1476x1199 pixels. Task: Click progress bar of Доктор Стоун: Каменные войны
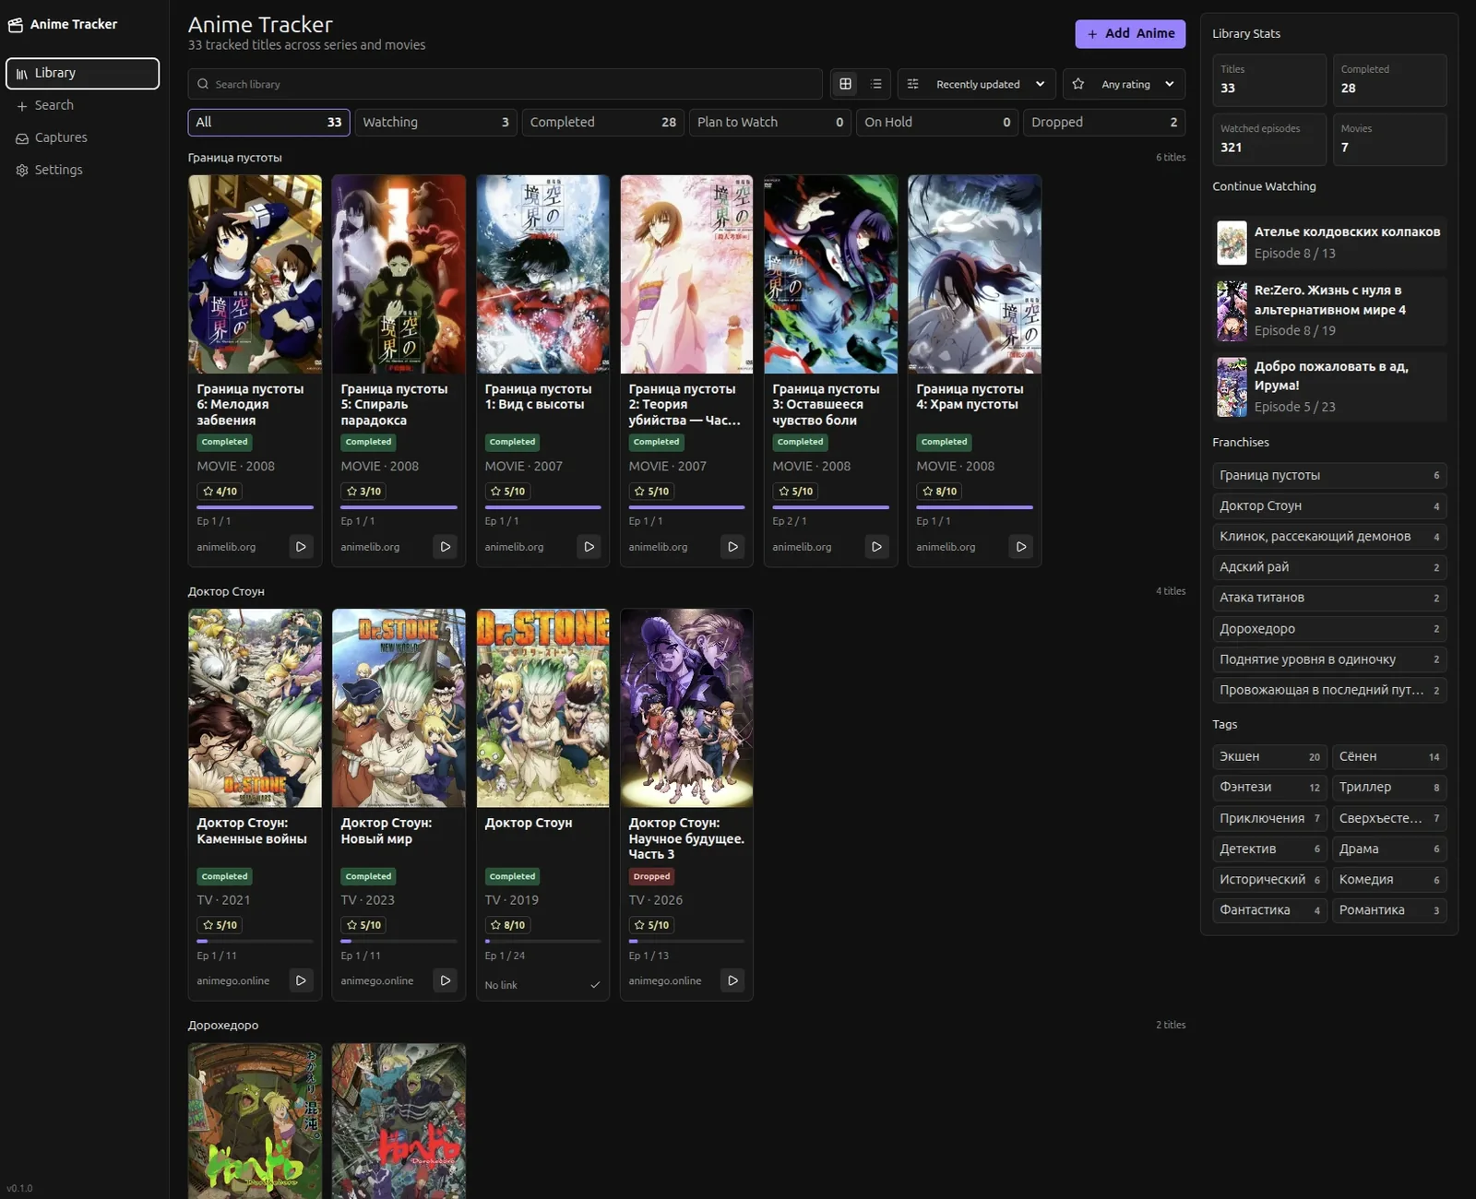point(255,941)
